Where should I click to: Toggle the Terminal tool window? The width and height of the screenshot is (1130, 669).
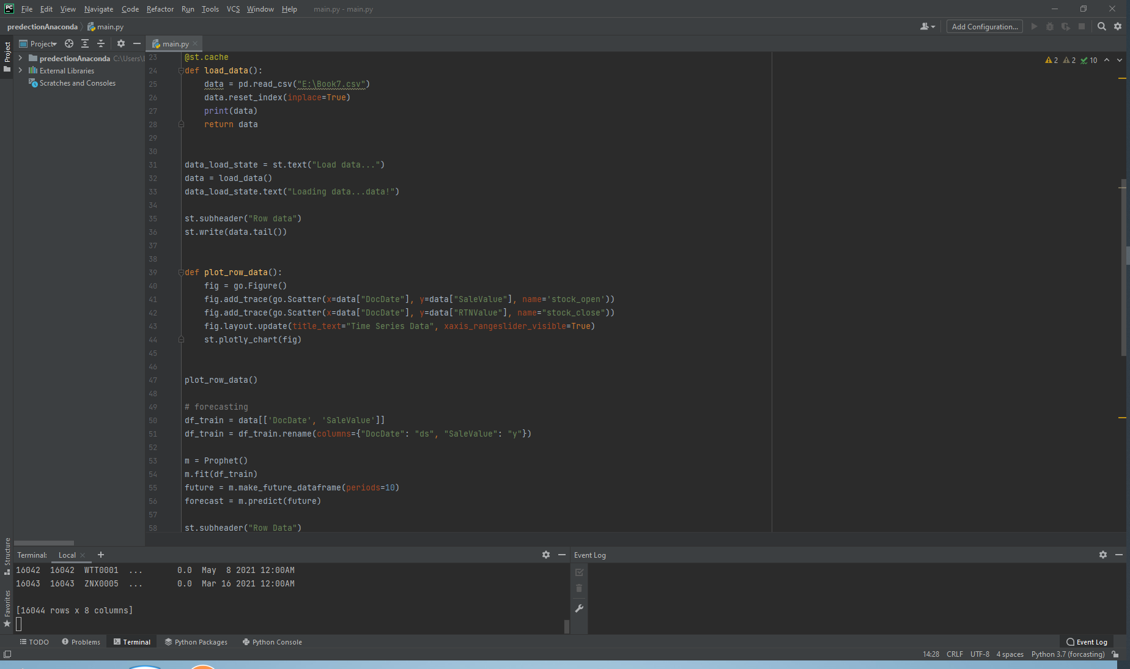pyautogui.click(x=131, y=641)
